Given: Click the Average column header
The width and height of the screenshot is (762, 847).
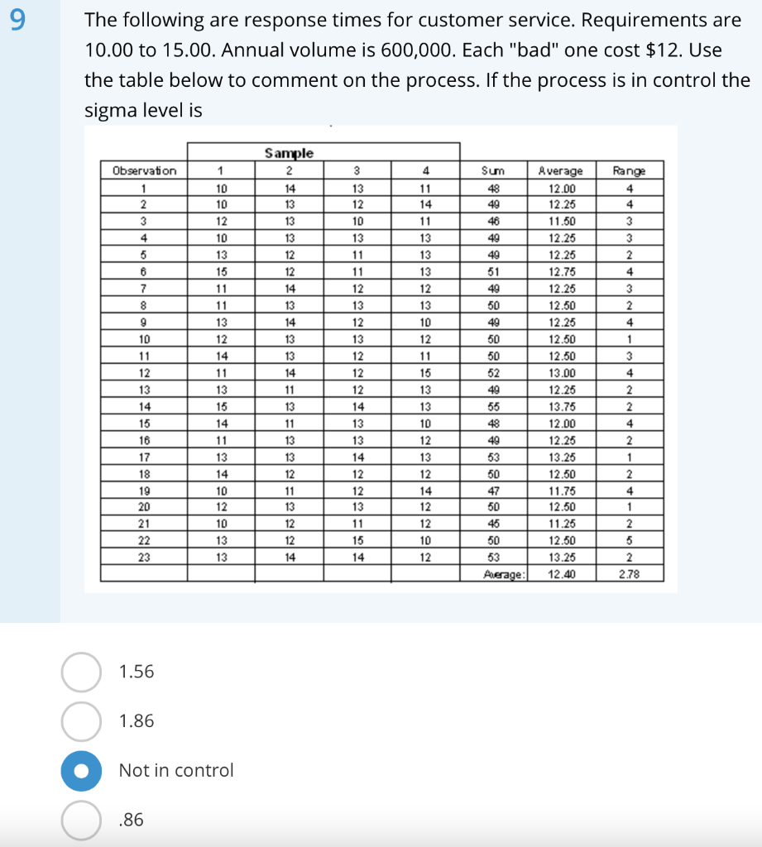Looking at the screenshot, I should point(562,171).
